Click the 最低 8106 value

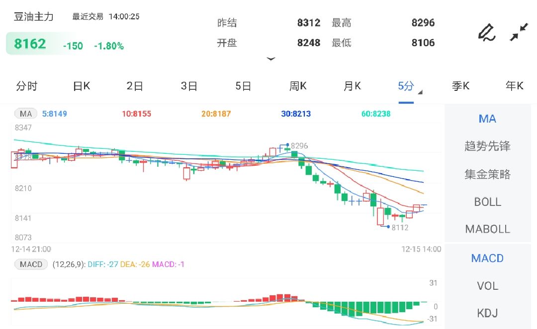coord(423,43)
